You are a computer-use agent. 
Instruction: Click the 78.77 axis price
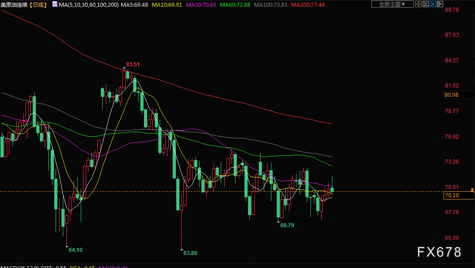coord(452,111)
